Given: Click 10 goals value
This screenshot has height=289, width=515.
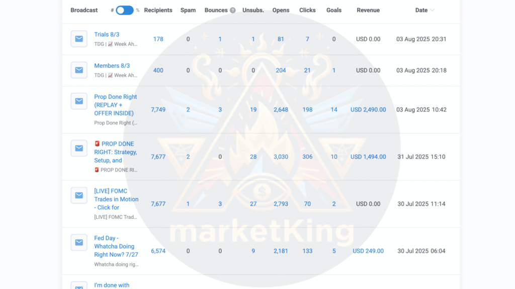Looking at the screenshot, I should pyautogui.click(x=334, y=157).
